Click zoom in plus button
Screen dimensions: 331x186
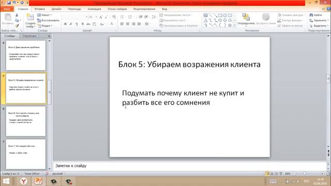[x=322, y=174]
